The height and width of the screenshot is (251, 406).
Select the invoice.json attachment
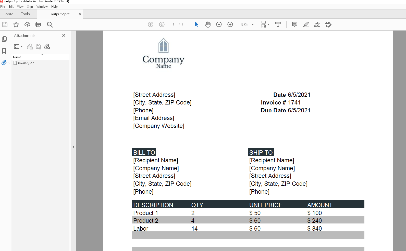26,63
